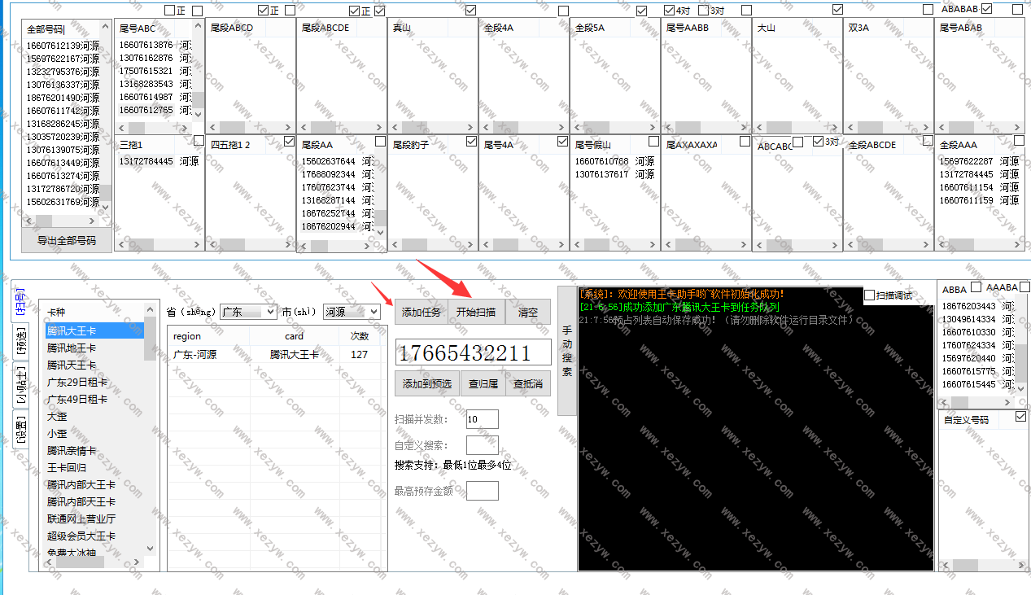The image size is (1031, 595).
Task: Enable the 扫描调试 checkbox
Action: click(870, 295)
